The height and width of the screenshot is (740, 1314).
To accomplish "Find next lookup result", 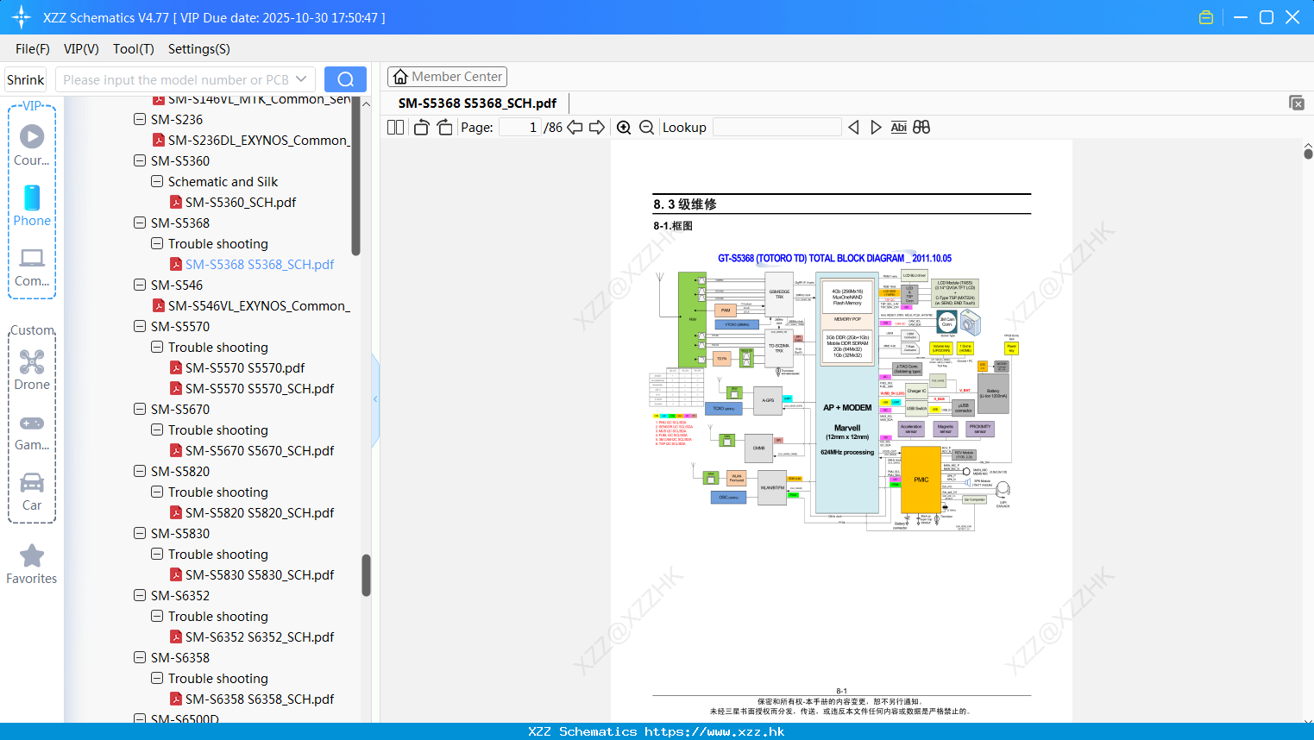I will [x=876, y=128].
